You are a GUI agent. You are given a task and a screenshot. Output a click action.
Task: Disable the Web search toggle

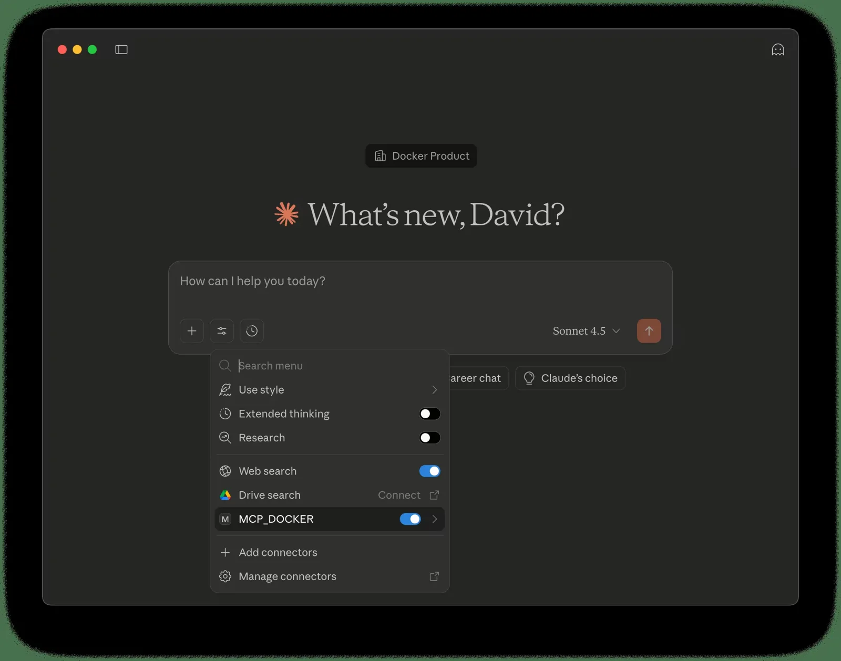pos(429,471)
